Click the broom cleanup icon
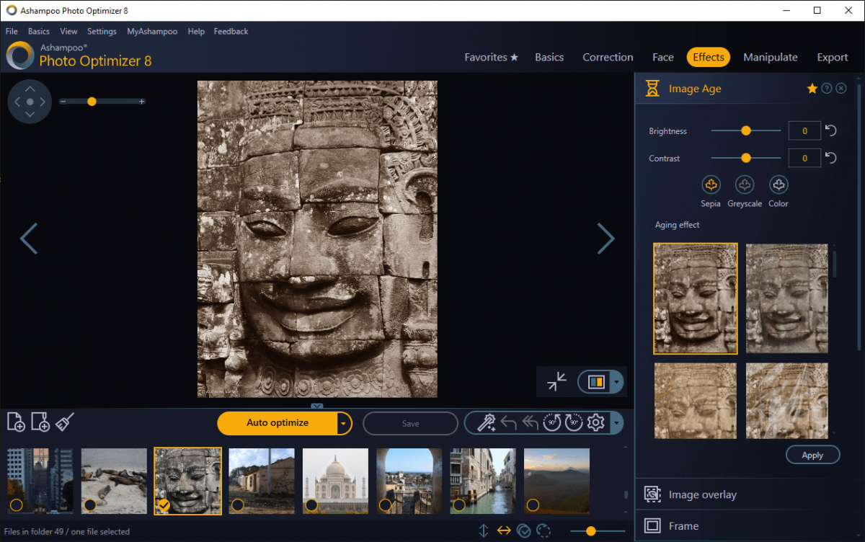The width and height of the screenshot is (865, 542). click(x=64, y=423)
